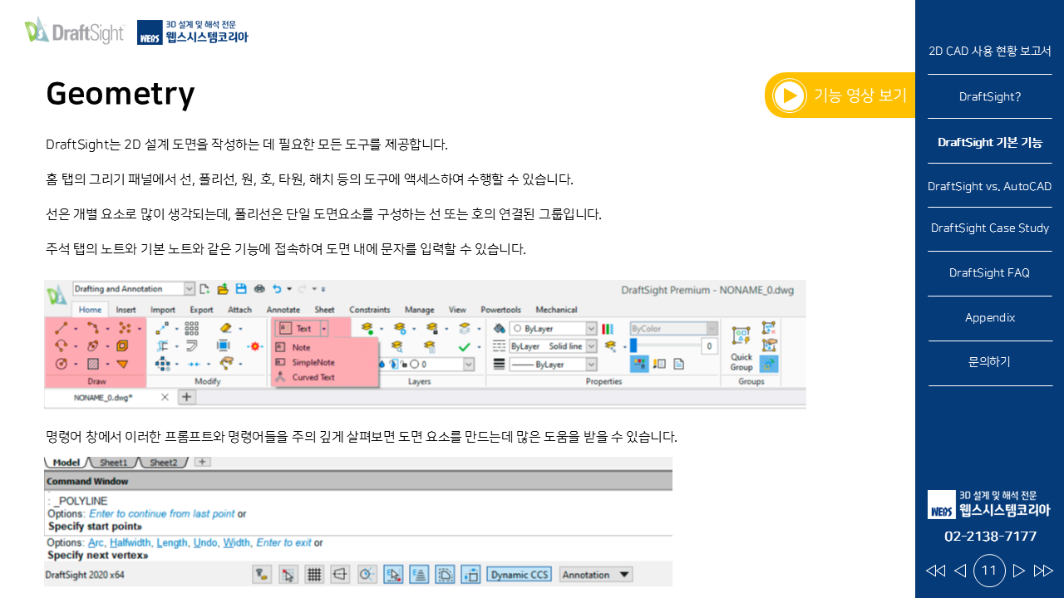Close the NONAME_0.dwg document tab
Viewport: 1064px width, 598px height.
click(165, 397)
